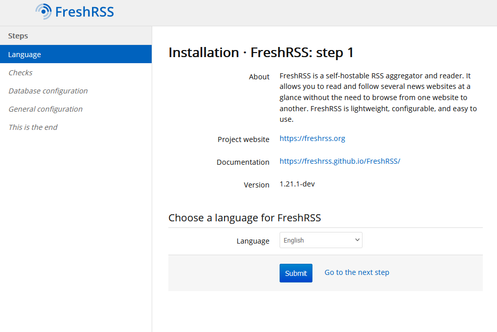Jump to "This is the end" step
Screen dimensions: 497x332
coord(33,127)
